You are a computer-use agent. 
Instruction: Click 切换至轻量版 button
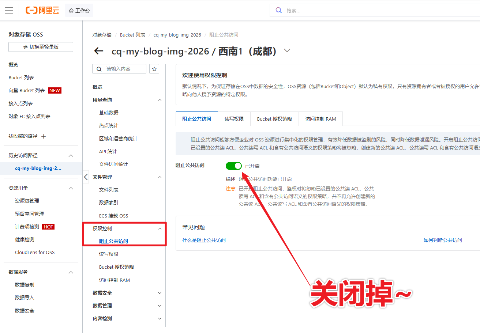(41, 47)
